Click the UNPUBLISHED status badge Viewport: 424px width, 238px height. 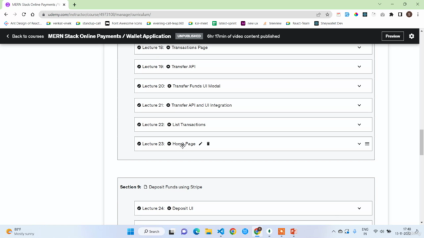tap(189, 36)
